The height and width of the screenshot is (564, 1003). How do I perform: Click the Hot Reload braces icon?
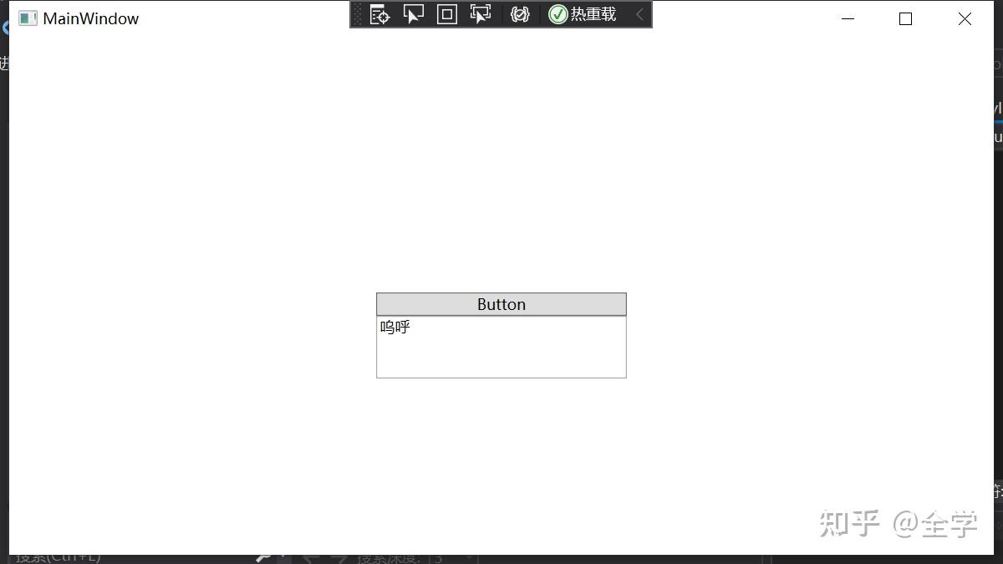point(520,14)
